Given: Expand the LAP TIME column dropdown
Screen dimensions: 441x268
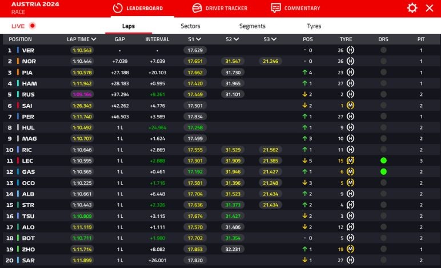Looking at the screenshot, I should tap(94, 39).
